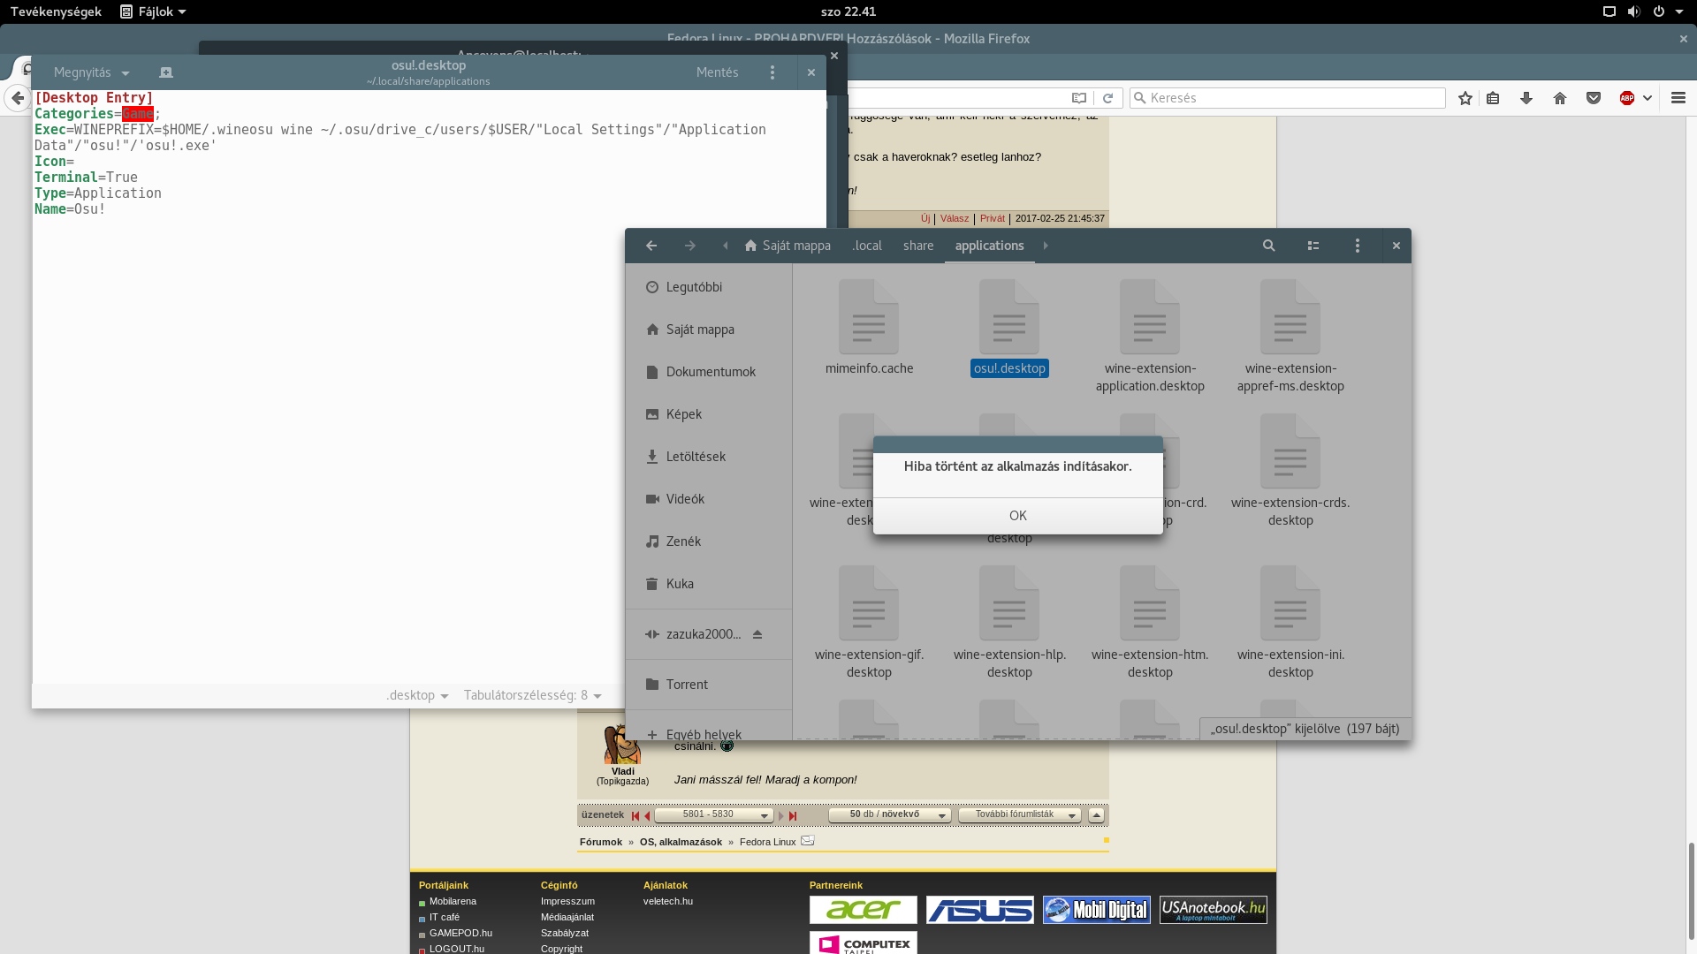Select wine-extension-crds.desktop file
Image resolution: width=1697 pixels, height=954 pixels.
coord(1290,471)
